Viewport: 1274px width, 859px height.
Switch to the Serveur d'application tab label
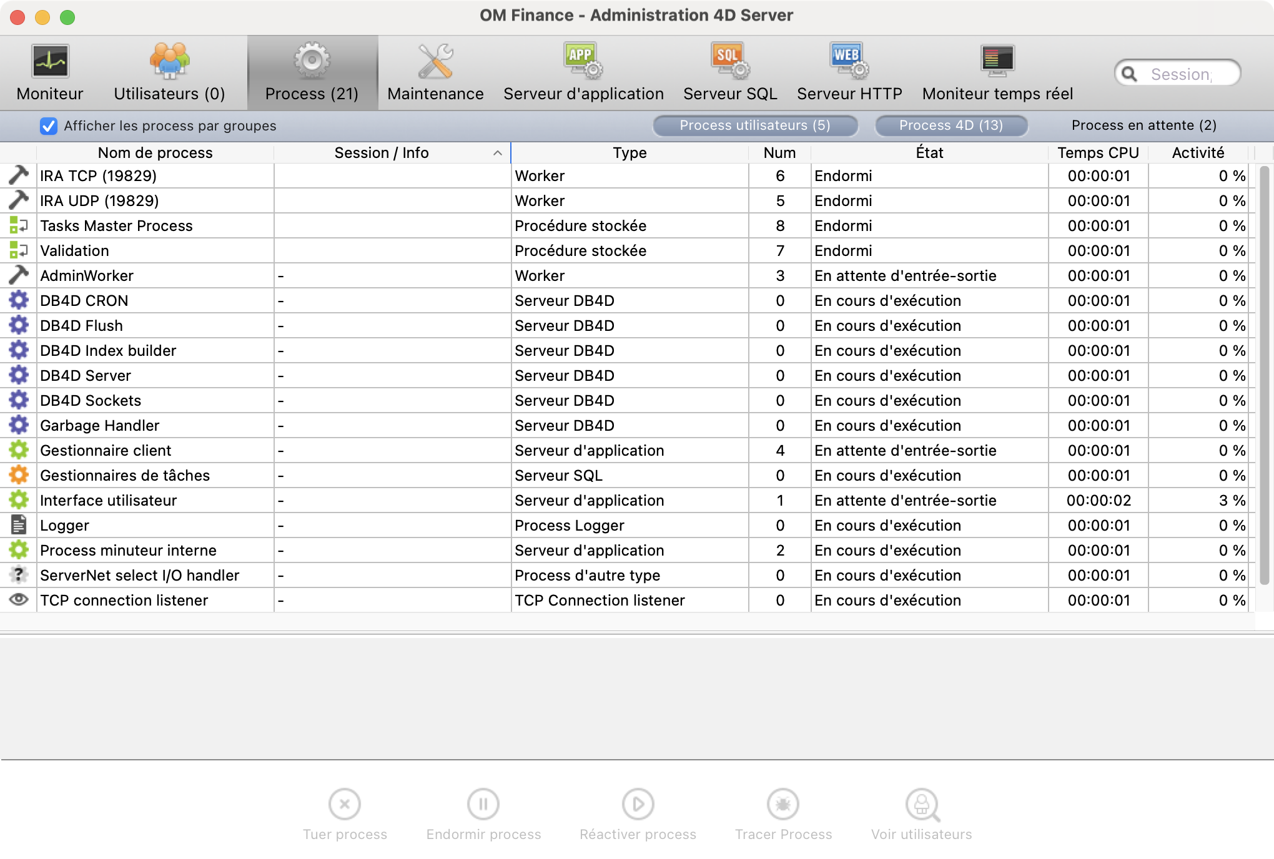[583, 94]
